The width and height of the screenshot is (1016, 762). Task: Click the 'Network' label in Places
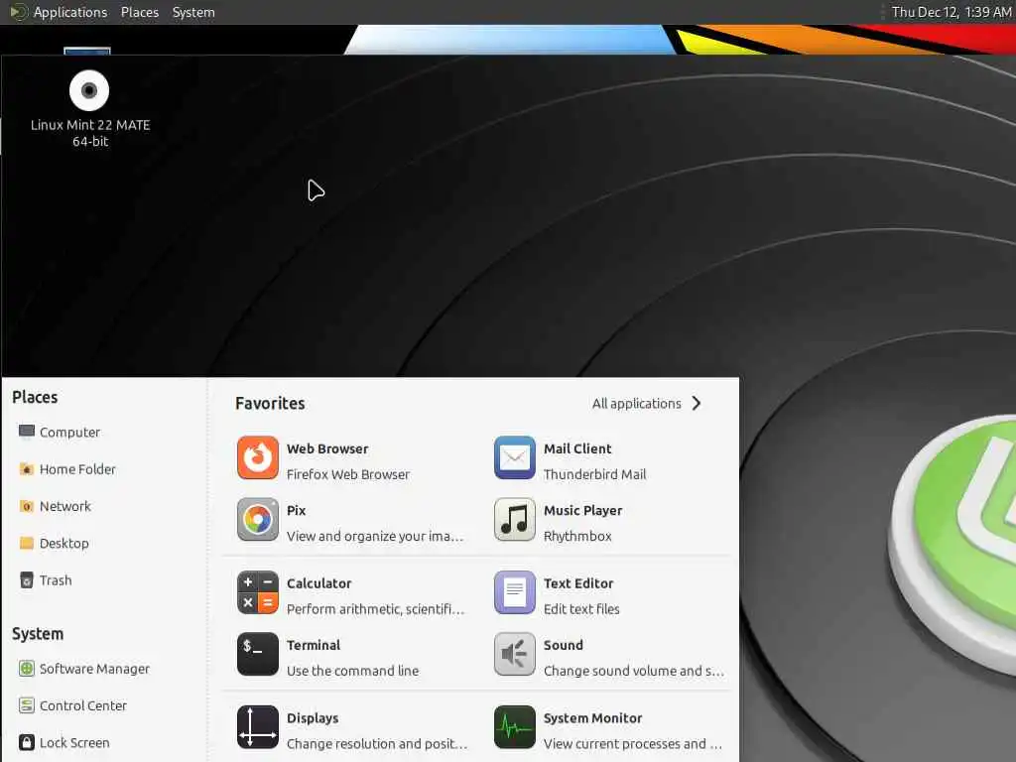click(64, 506)
